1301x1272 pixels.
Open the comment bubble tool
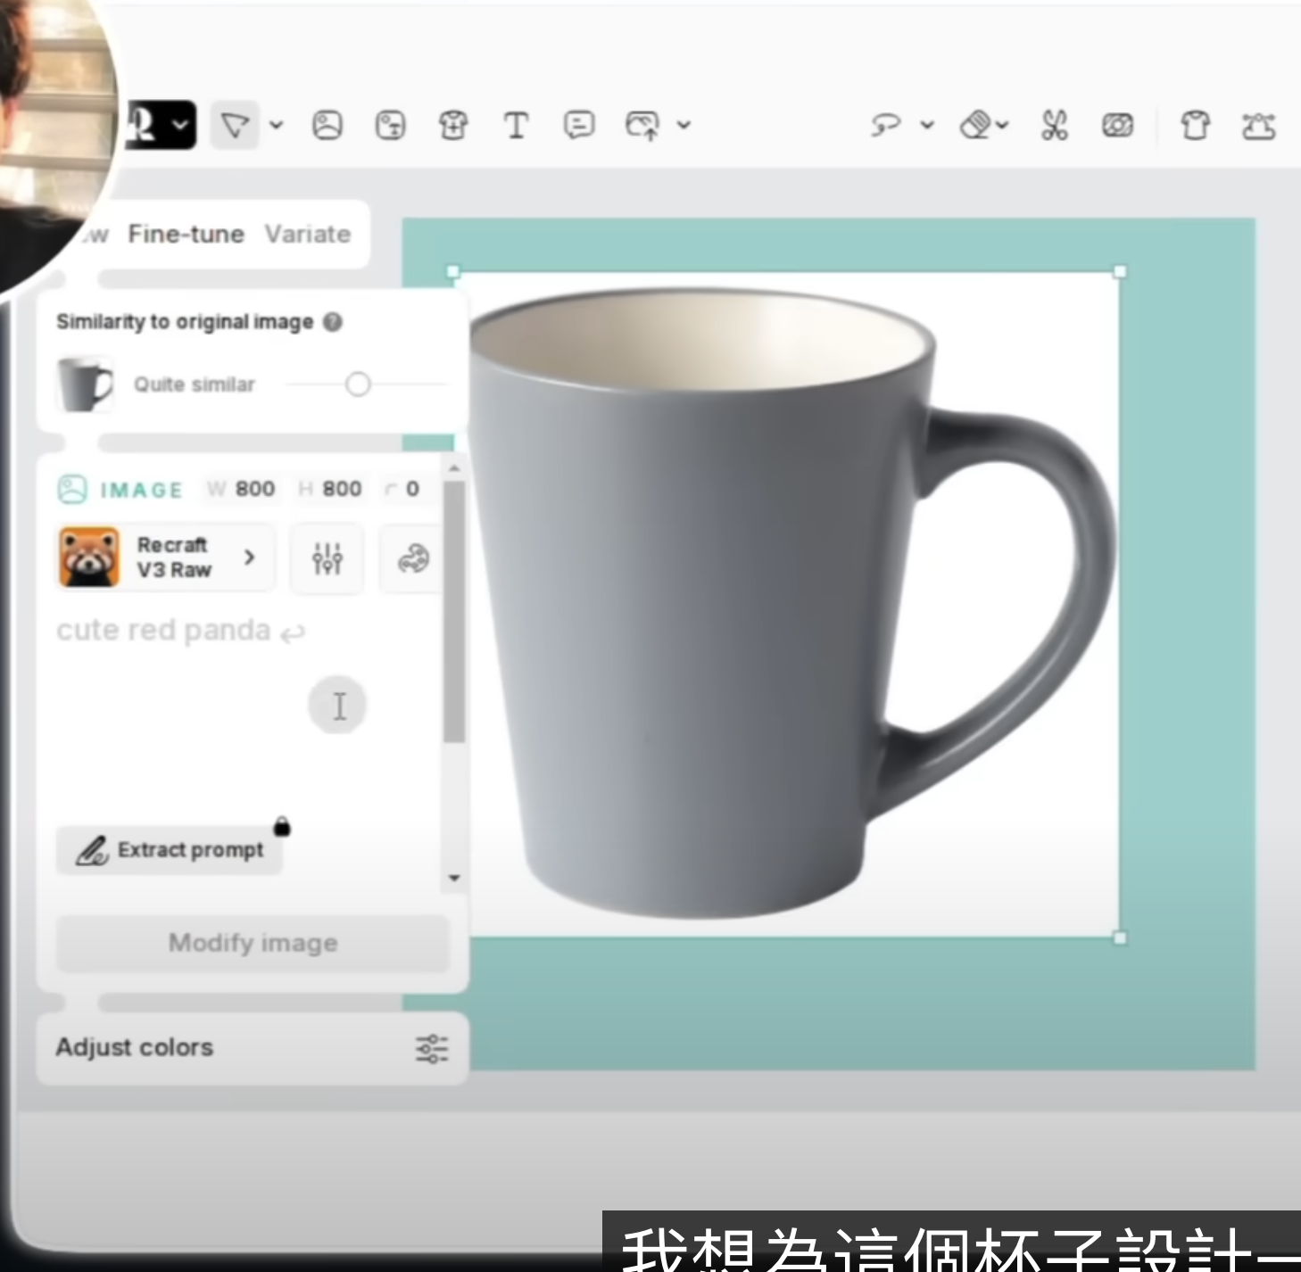coord(579,126)
